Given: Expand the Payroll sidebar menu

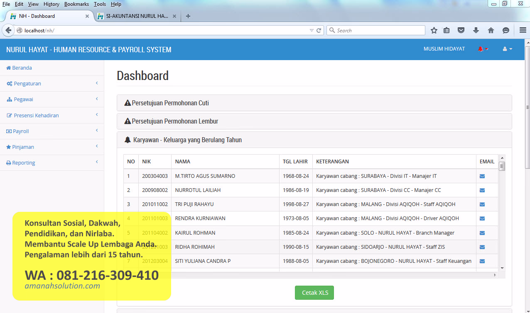Looking at the screenshot, I should click(x=52, y=131).
